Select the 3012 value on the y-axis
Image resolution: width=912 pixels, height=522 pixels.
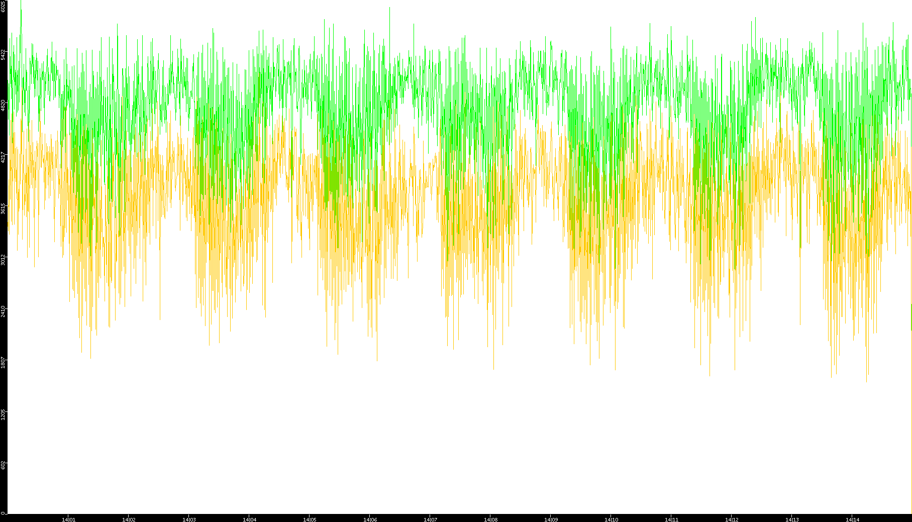pos(4,260)
